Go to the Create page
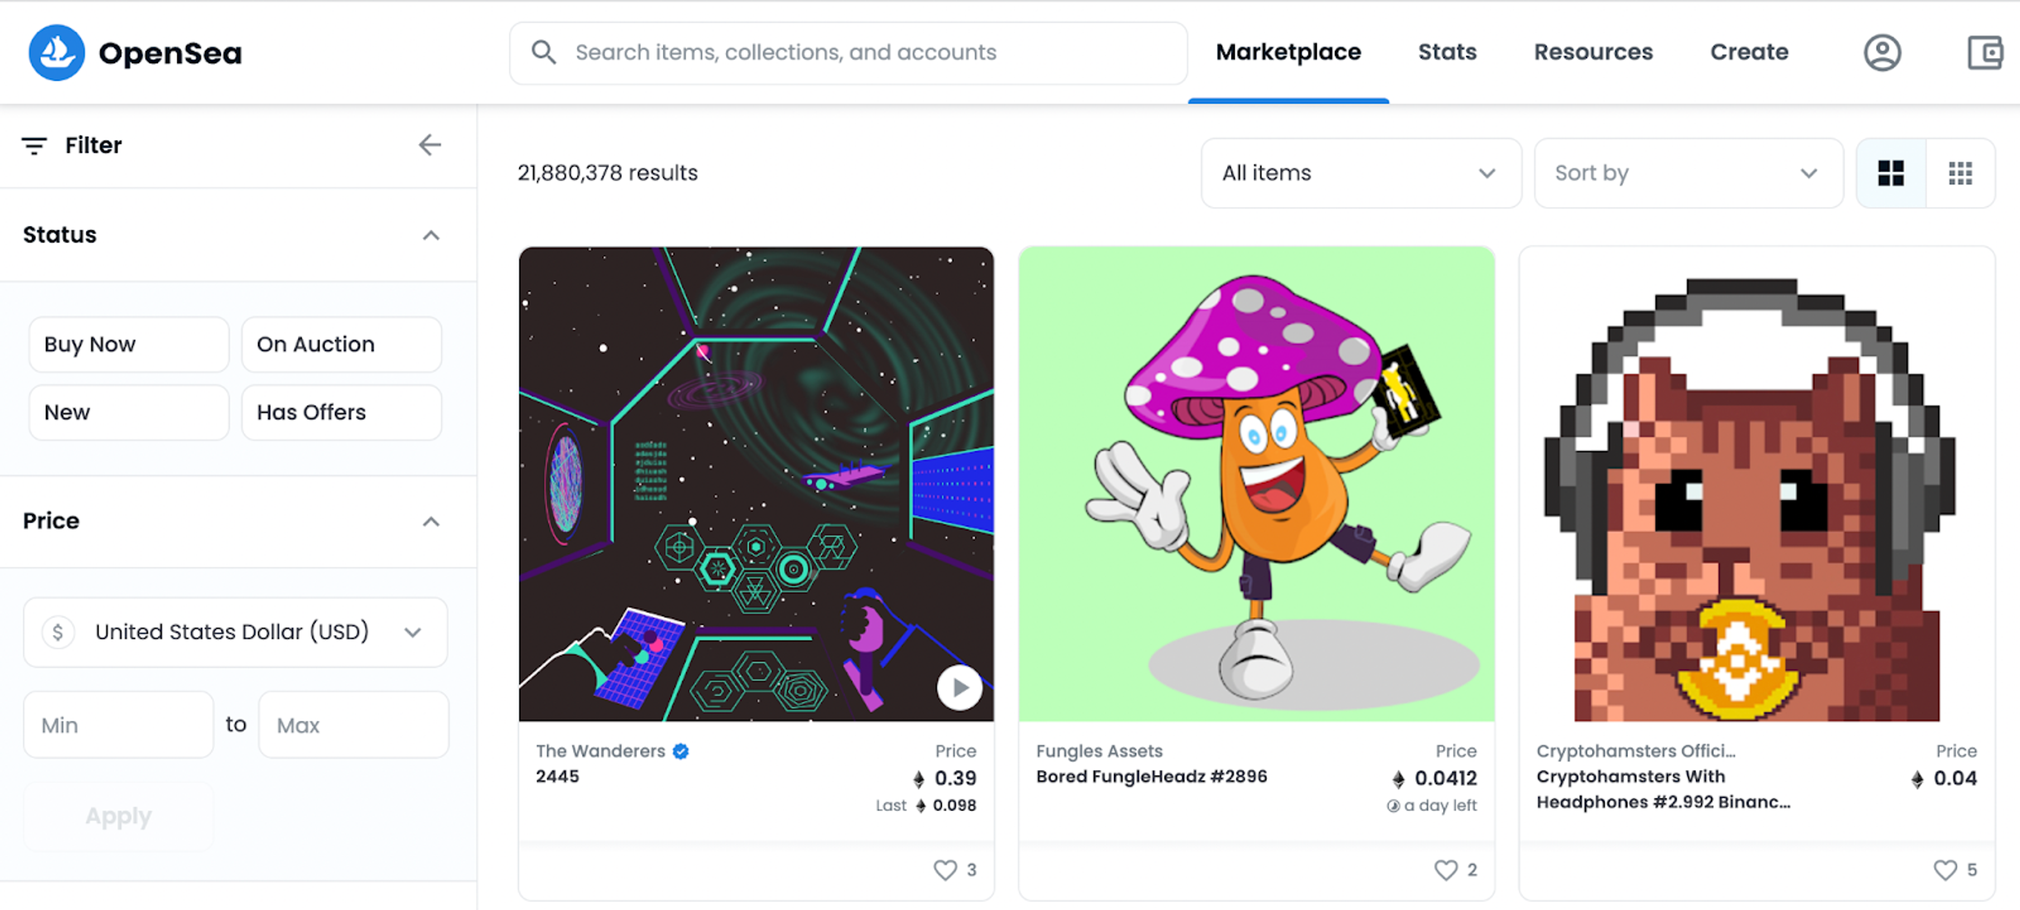Image resolution: width=2020 pixels, height=910 pixels. tap(1749, 53)
